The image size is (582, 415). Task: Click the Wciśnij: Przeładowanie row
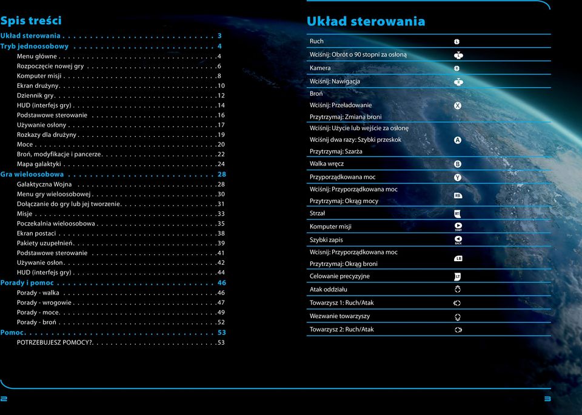coord(340,105)
